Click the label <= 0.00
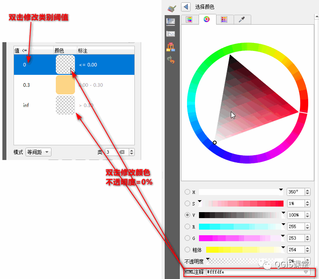 pyautogui.click(x=88, y=65)
